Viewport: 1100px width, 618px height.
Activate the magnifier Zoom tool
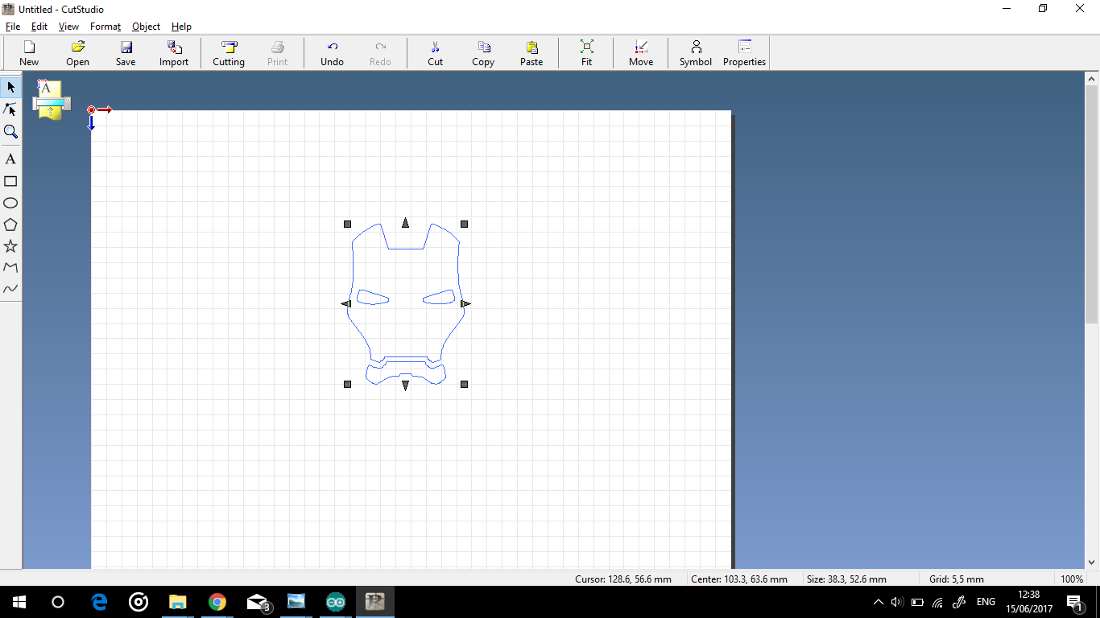(10, 132)
